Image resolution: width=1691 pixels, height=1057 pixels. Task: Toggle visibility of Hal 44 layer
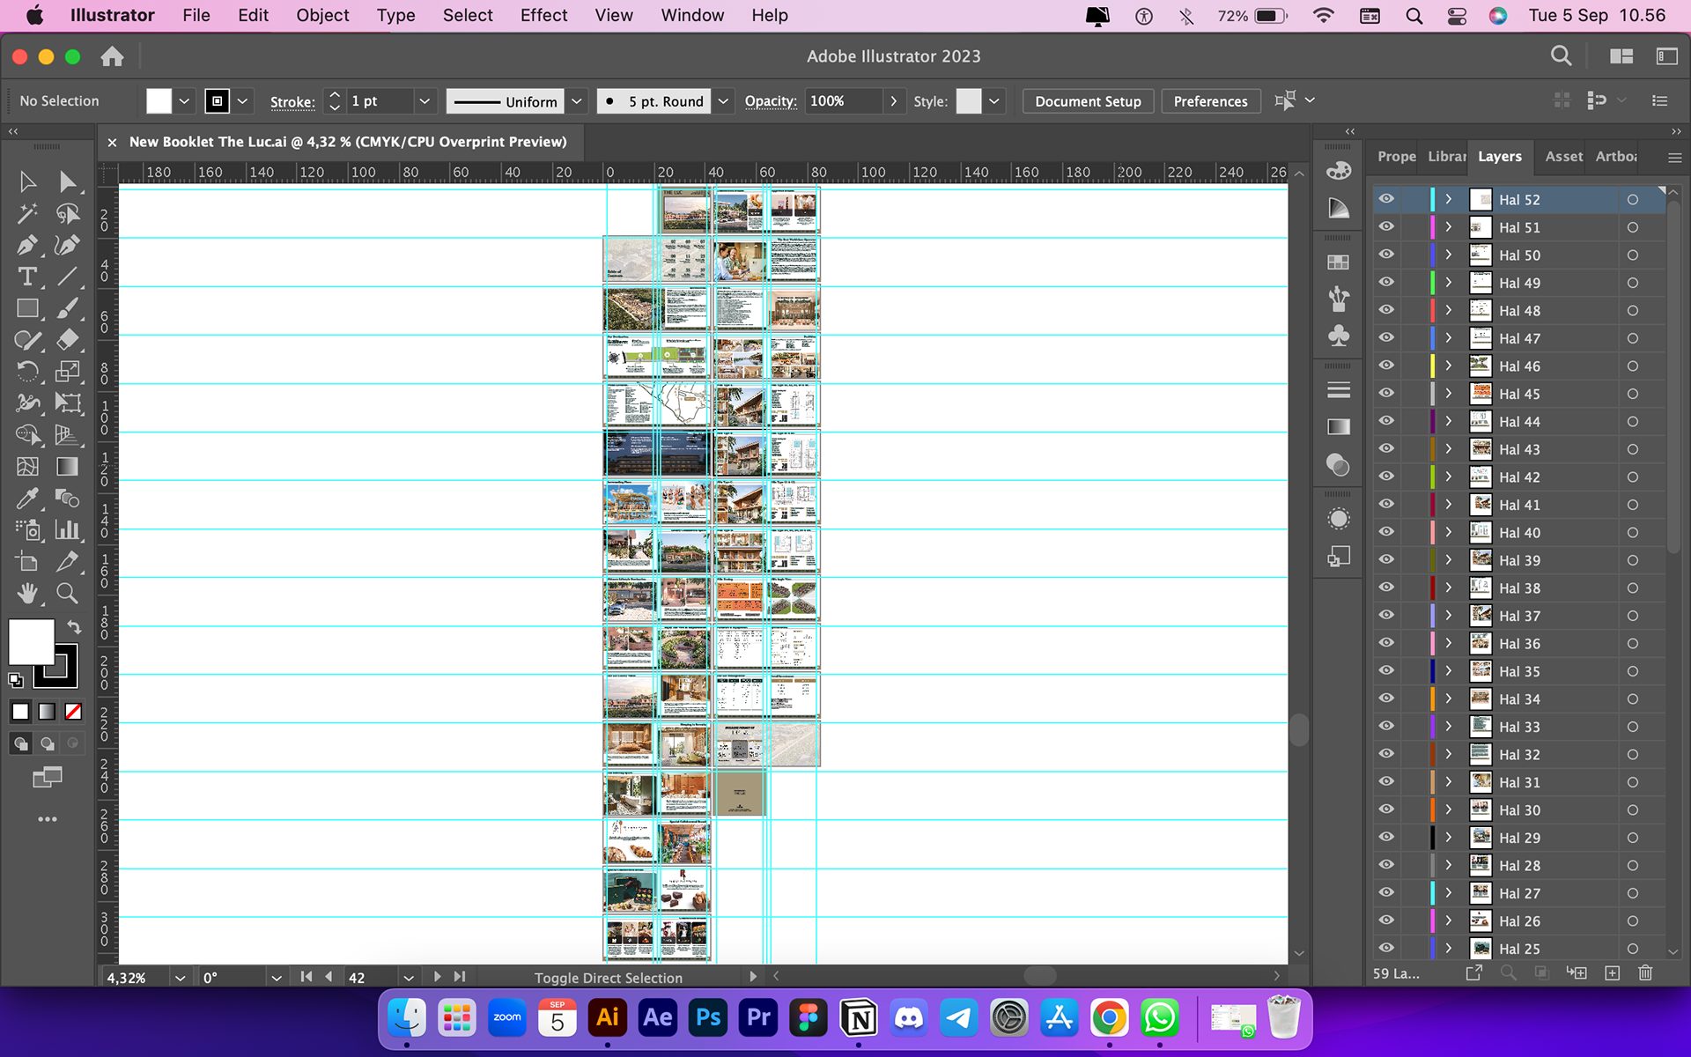[1386, 421]
